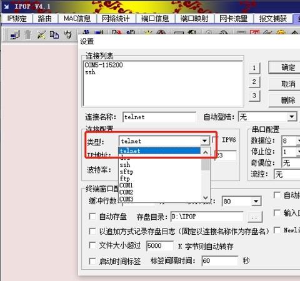
Task: Choose COM2 in the type dropdown list
Action: (159, 192)
